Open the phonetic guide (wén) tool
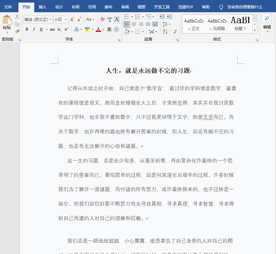Screen dimensions: 276x254 pos(110,19)
